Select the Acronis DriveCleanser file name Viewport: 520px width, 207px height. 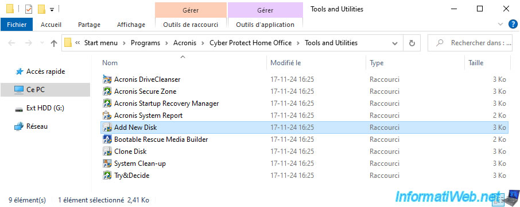pyautogui.click(x=148, y=79)
